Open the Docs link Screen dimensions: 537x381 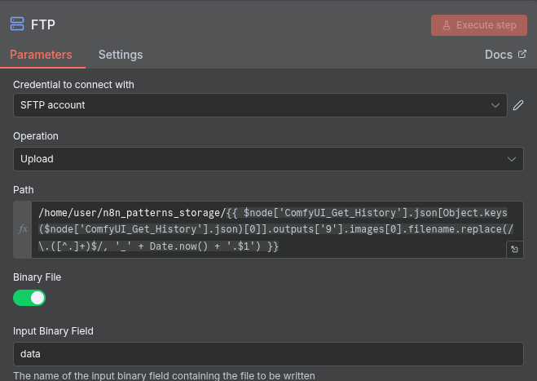coord(498,55)
